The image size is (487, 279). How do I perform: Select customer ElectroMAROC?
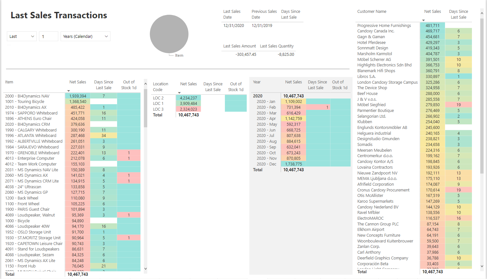point(371,218)
